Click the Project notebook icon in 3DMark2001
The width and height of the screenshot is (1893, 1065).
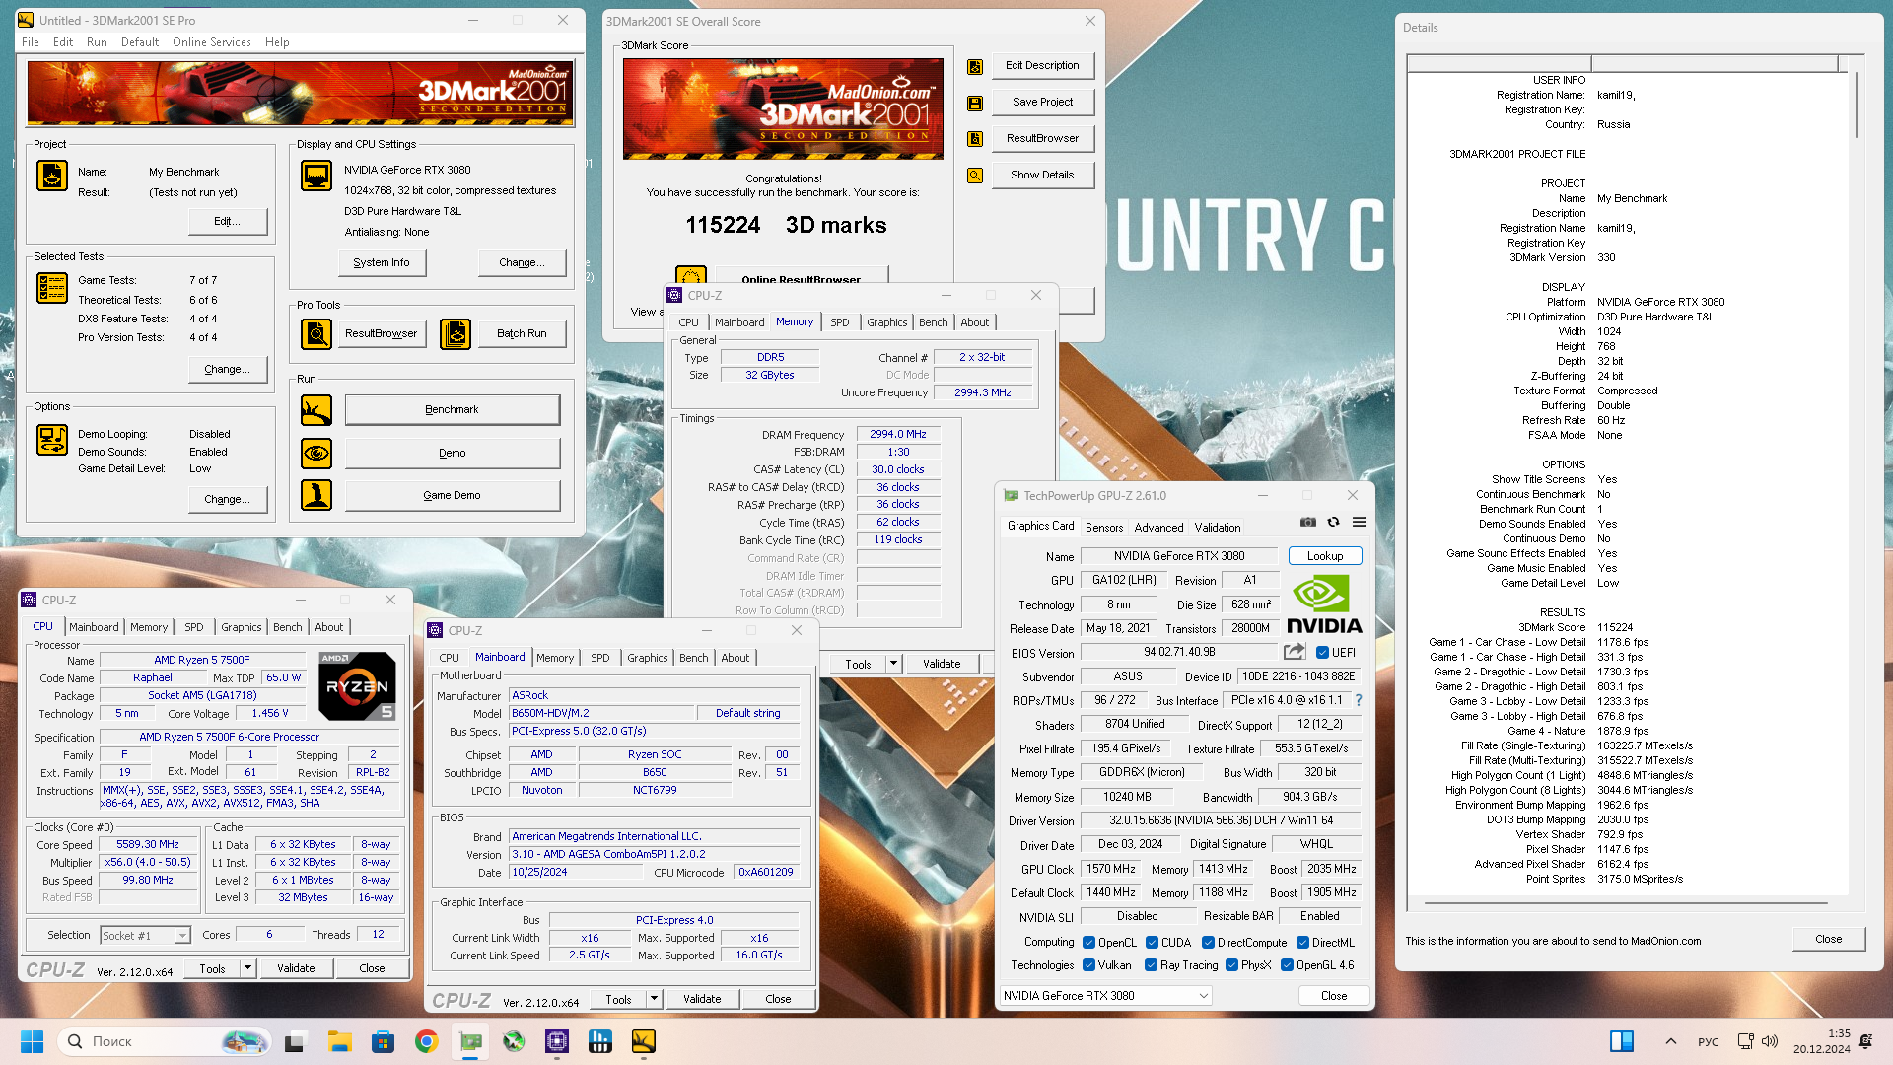tap(52, 176)
